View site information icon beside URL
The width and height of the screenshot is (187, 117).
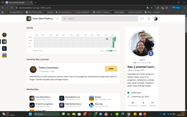[x=17, y=8]
